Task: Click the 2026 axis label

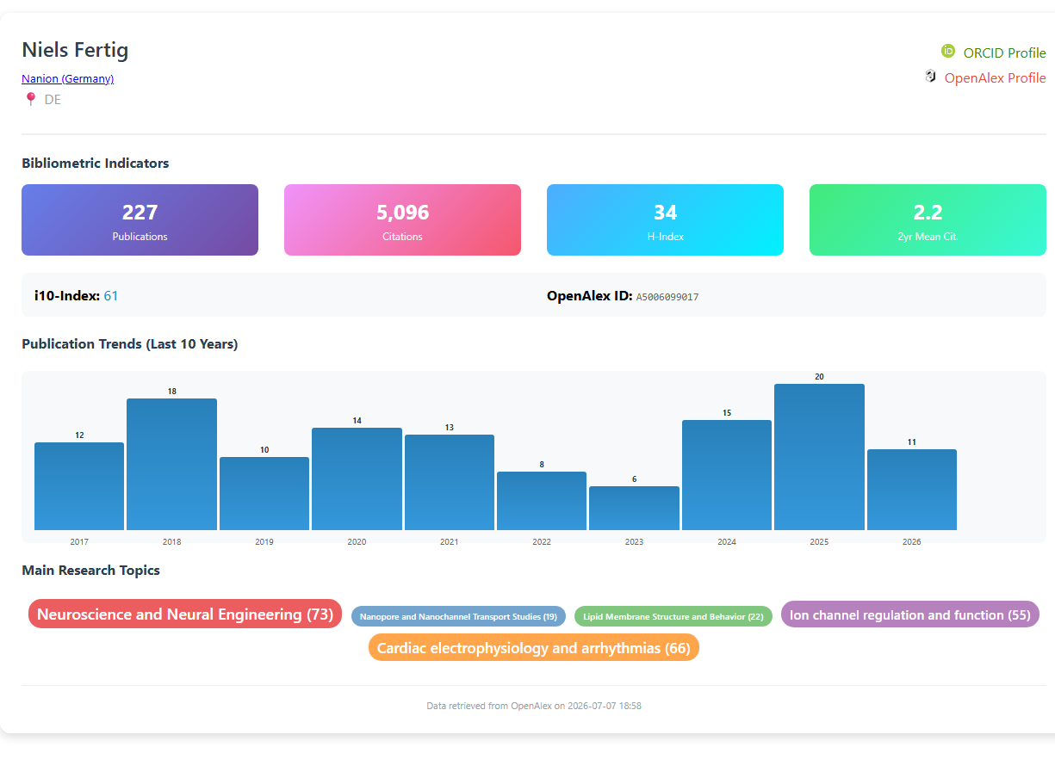Action: [912, 542]
